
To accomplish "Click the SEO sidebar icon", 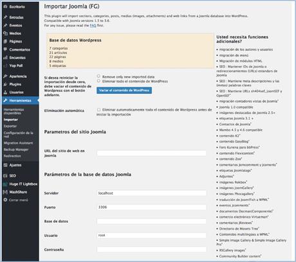I will pos(5,176).
